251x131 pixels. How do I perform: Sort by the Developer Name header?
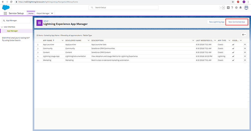click(73, 40)
